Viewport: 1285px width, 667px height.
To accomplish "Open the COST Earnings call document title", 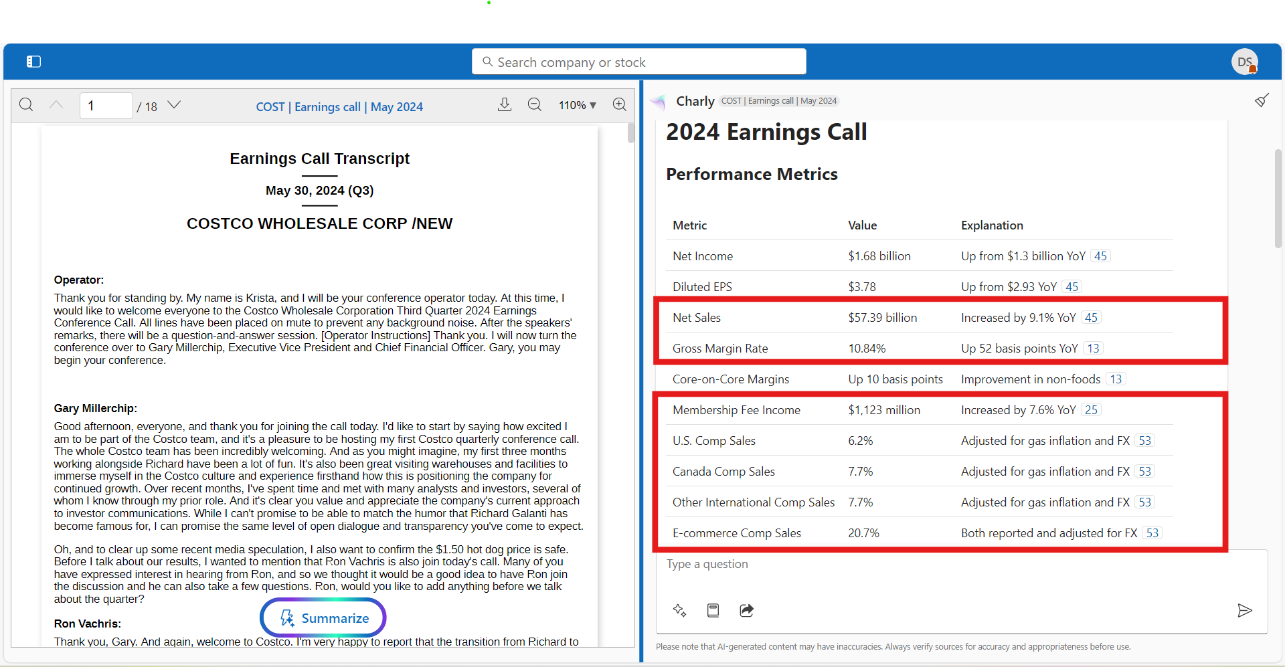I will pyautogui.click(x=339, y=107).
